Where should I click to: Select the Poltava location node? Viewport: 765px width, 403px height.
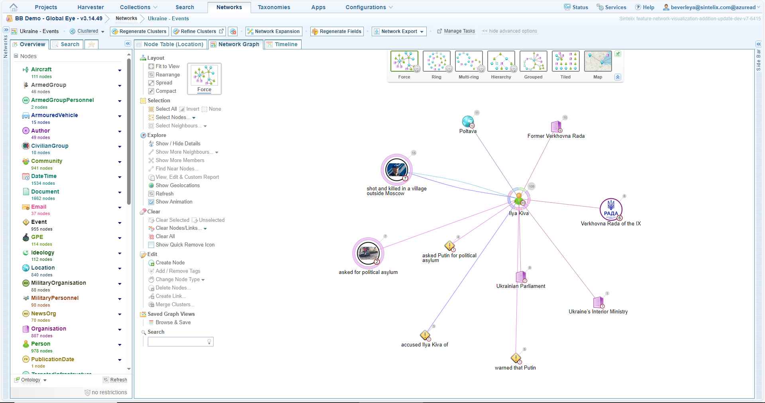[x=468, y=122]
